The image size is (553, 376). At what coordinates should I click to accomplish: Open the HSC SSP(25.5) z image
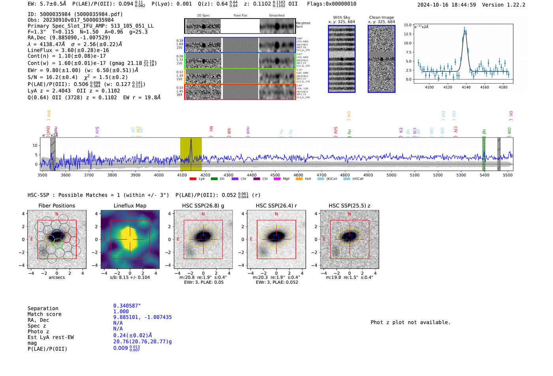pos(349,239)
